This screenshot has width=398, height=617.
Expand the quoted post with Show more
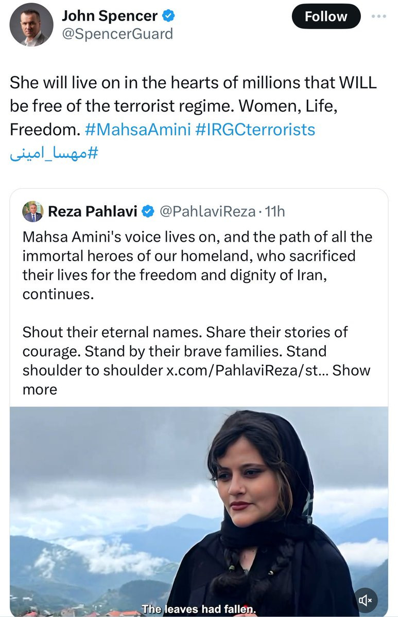pos(351,370)
